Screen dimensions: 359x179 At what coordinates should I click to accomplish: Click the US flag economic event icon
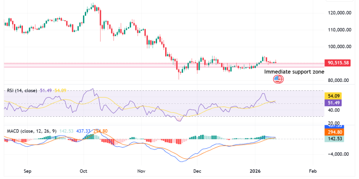(278, 80)
